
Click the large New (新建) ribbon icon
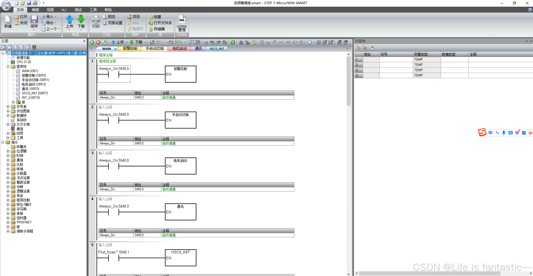point(8,22)
